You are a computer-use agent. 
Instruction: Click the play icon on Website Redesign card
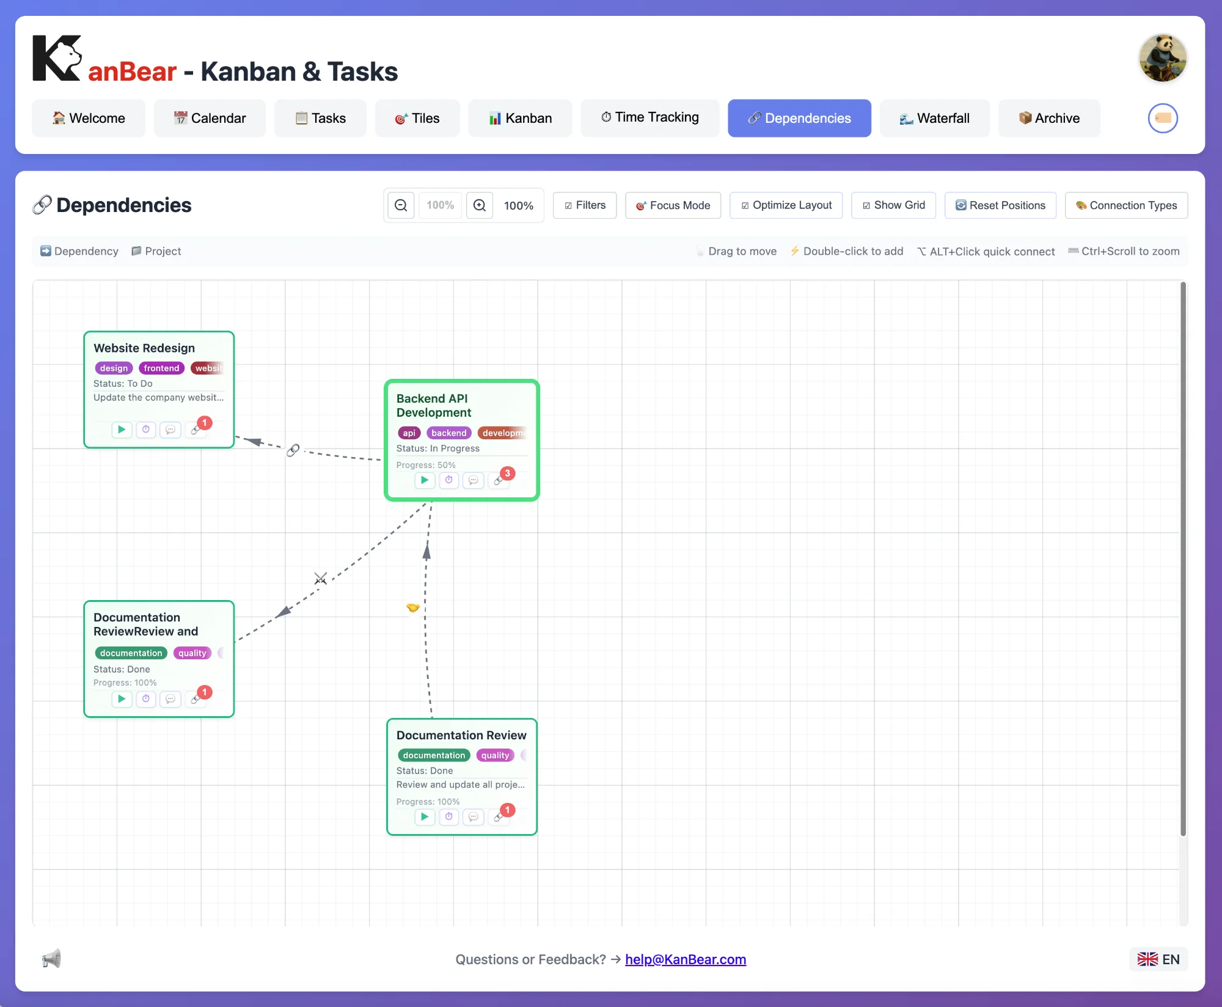click(x=122, y=430)
